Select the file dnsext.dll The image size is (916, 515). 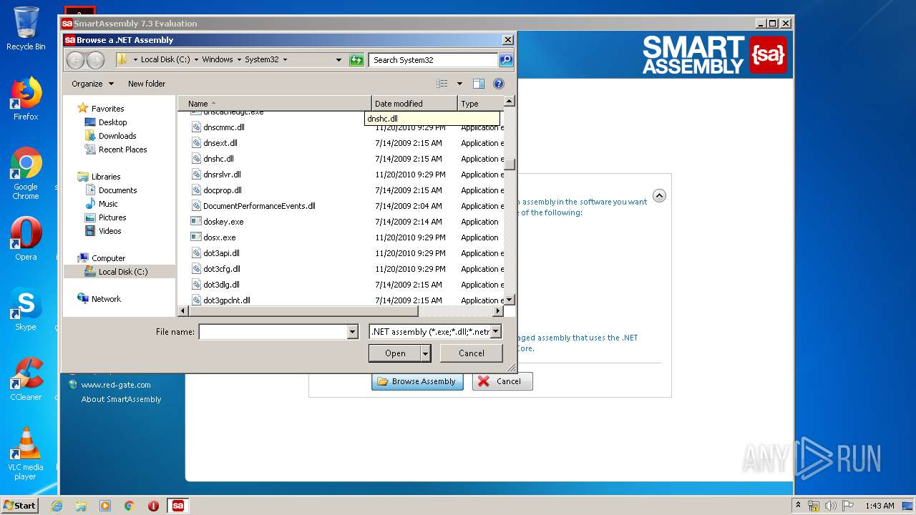click(220, 143)
